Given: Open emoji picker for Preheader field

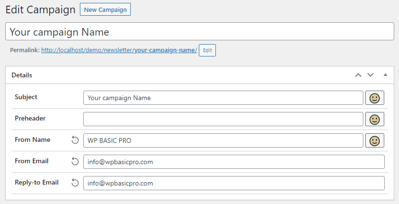Looking at the screenshot, I should click(374, 119).
